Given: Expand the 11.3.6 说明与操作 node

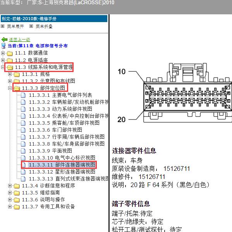Looking at the screenshot, I should [x=10, y=199].
